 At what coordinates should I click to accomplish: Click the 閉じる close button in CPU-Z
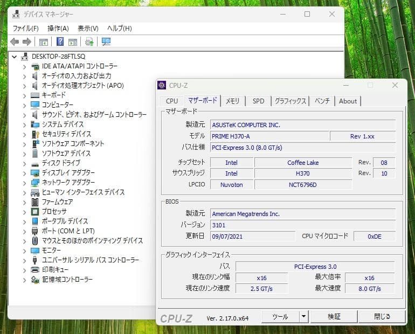pos(382,316)
